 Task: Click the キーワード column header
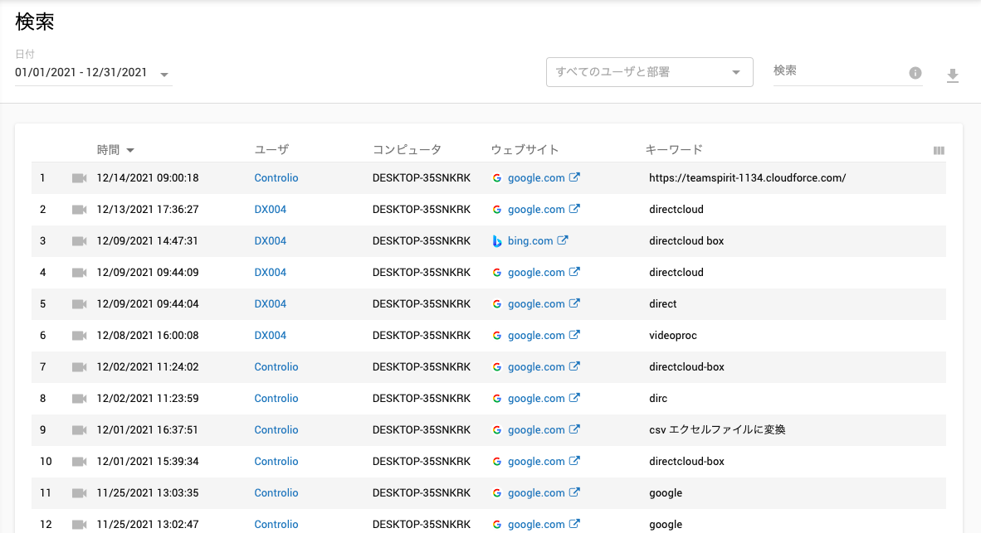point(674,150)
